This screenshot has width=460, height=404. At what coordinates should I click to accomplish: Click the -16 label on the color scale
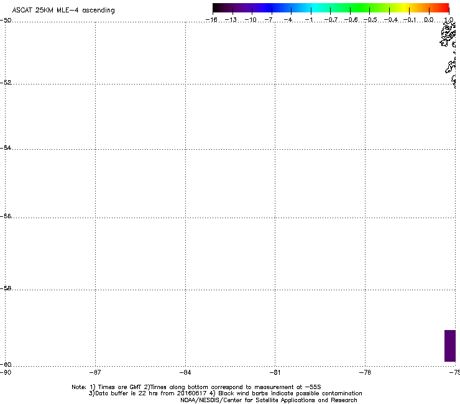(211, 20)
